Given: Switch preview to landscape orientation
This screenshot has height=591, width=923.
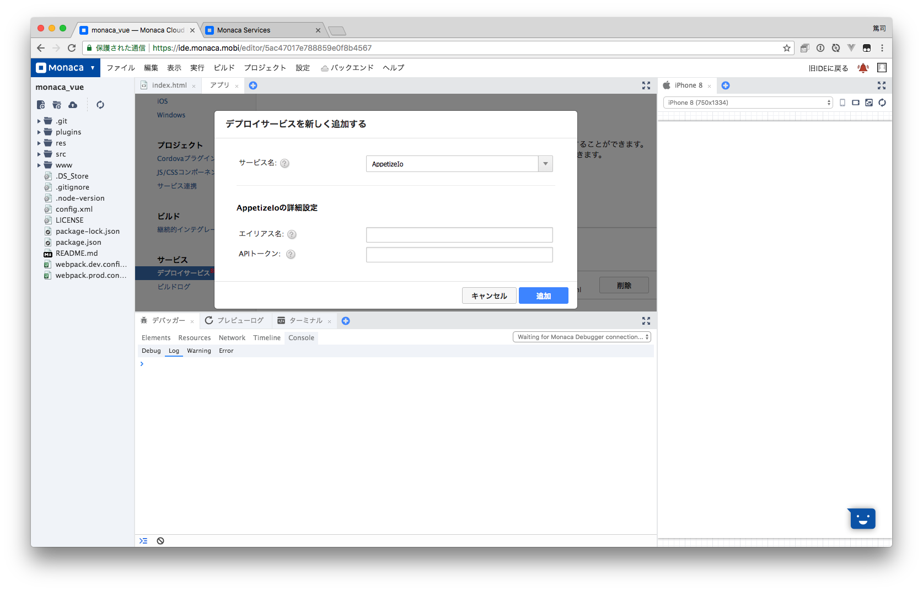Looking at the screenshot, I should 856,103.
